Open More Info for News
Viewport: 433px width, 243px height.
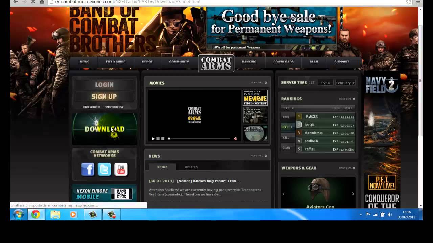click(258, 156)
